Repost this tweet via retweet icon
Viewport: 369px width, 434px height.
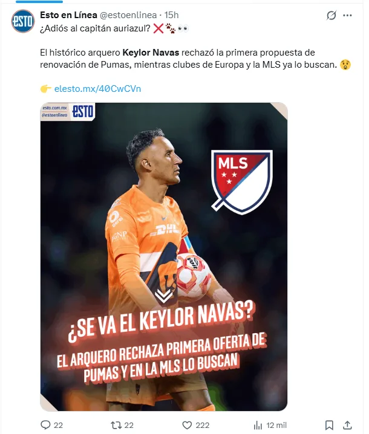[x=116, y=425]
